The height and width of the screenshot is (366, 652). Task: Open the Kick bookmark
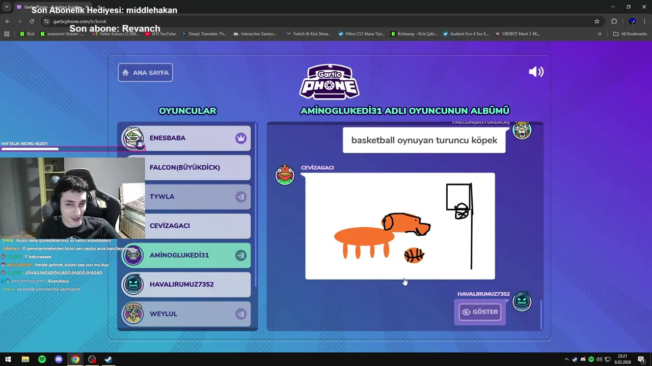pos(27,34)
